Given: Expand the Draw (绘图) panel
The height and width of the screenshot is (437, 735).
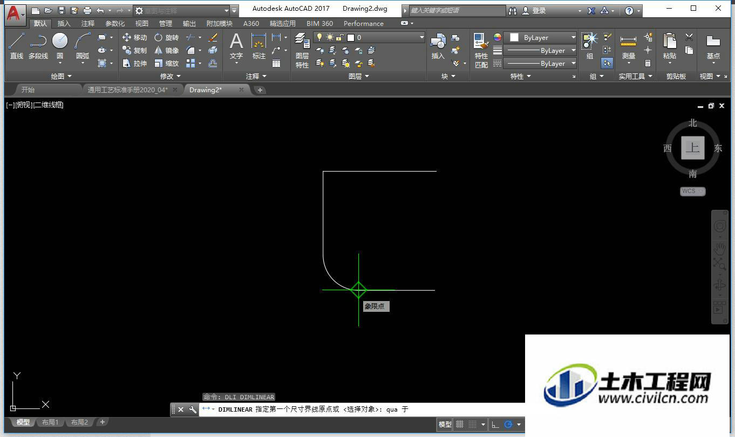Looking at the screenshot, I should click(x=61, y=76).
